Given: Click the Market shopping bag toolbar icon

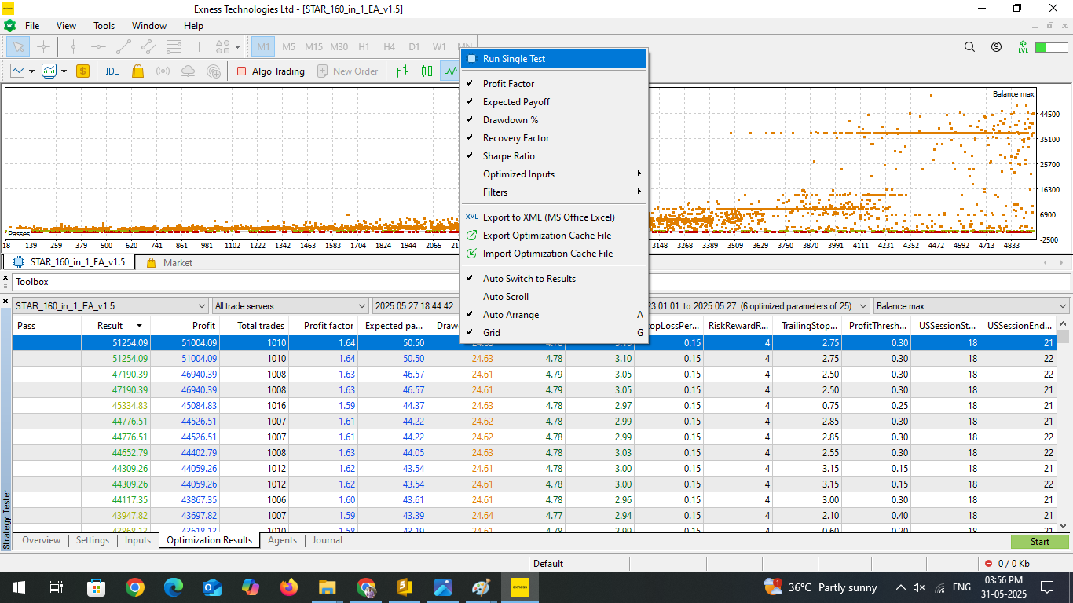Looking at the screenshot, I should pyautogui.click(x=138, y=71).
